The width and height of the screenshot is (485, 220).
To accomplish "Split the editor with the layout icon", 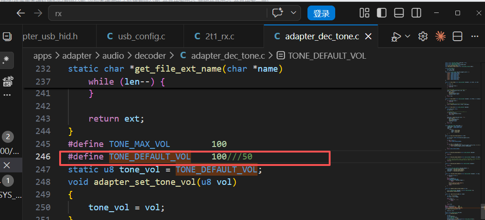I will (x=457, y=37).
